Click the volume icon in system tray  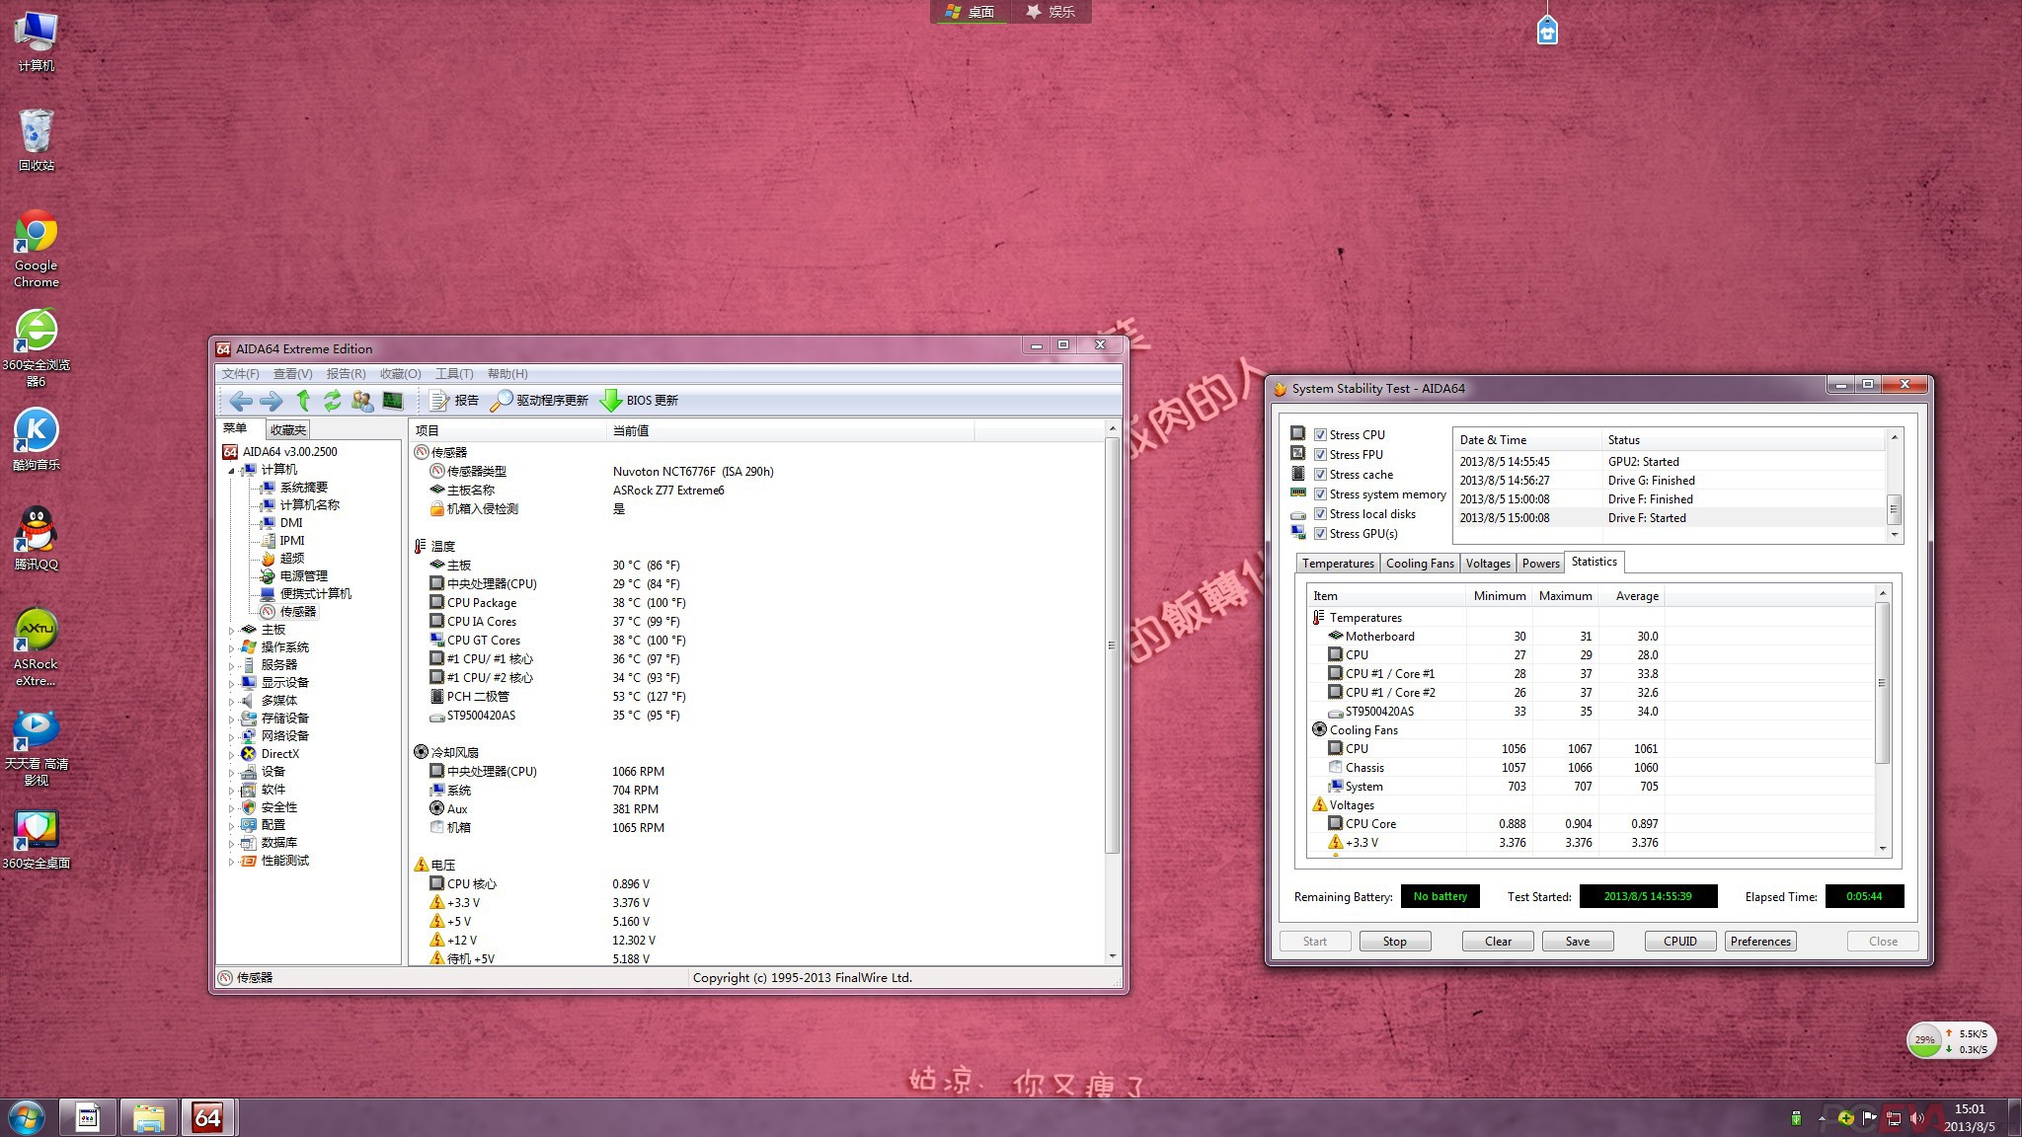coord(1916,1118)
